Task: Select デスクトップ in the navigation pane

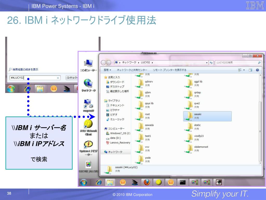Action: click(115, 86)
